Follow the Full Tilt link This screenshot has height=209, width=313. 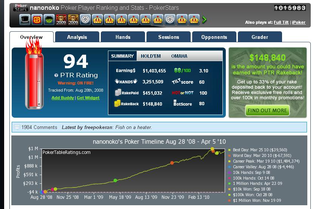tap(281, 22)
